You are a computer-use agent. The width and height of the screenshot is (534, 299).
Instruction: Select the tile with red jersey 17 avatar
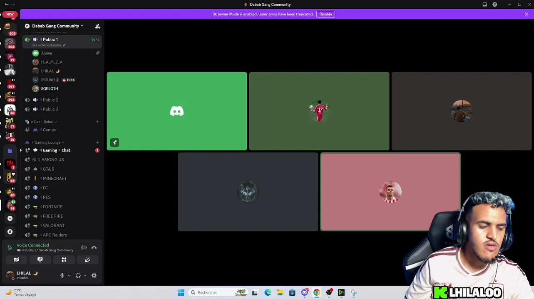point(319,111)
